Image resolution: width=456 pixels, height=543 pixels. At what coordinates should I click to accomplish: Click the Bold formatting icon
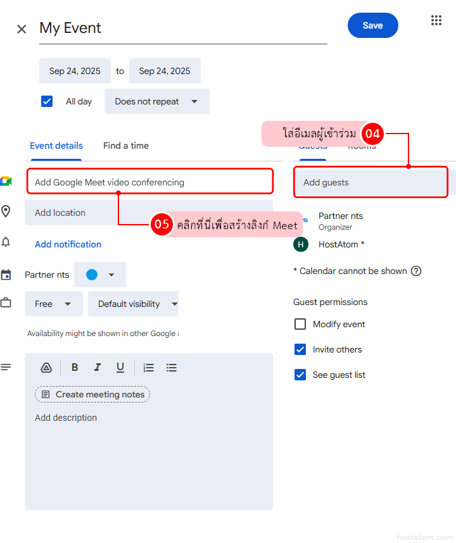(x=75, y=368)
